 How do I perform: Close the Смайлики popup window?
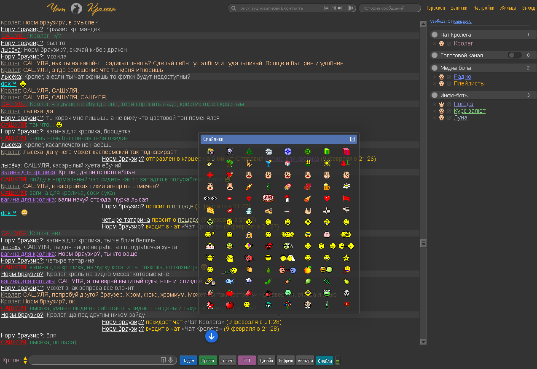tap(352, 139)
